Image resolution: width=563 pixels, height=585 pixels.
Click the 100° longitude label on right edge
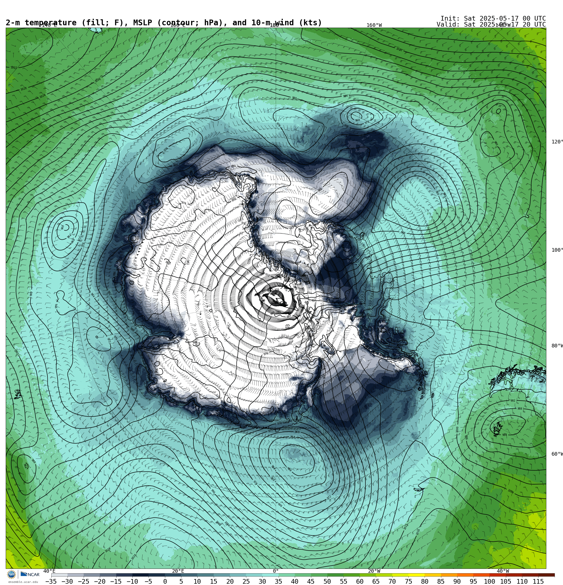557,250
